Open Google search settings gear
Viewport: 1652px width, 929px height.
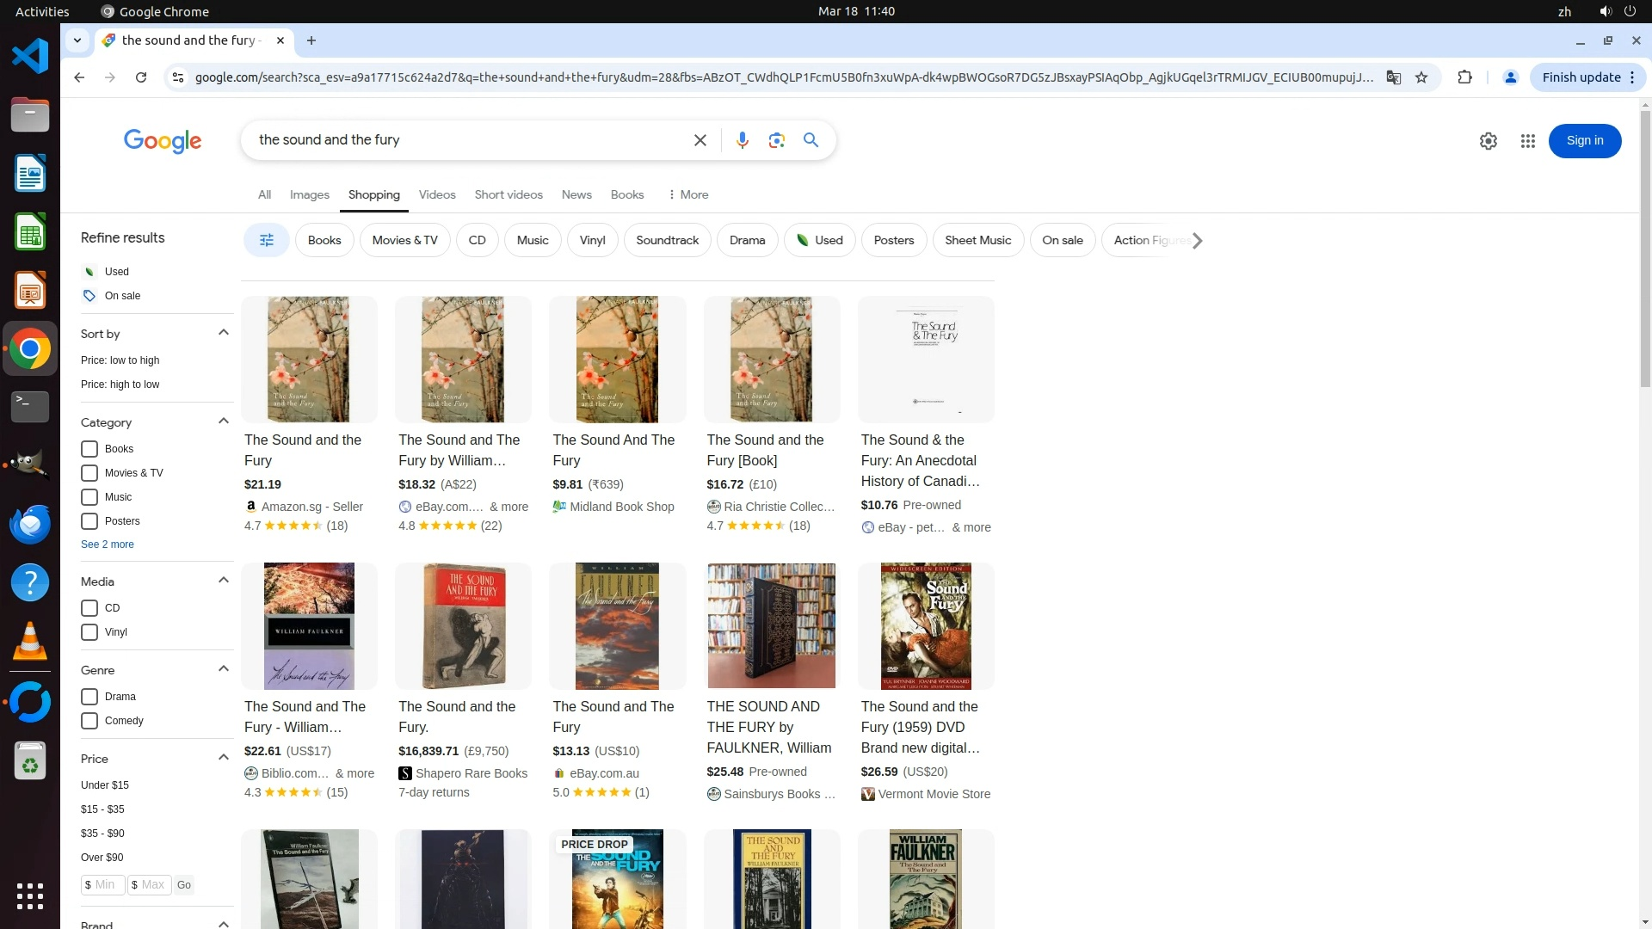[x=1488, y=141]
